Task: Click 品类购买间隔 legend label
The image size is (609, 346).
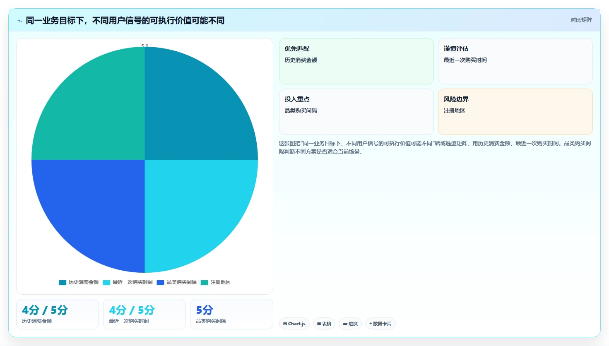Action: coord(182,282)
